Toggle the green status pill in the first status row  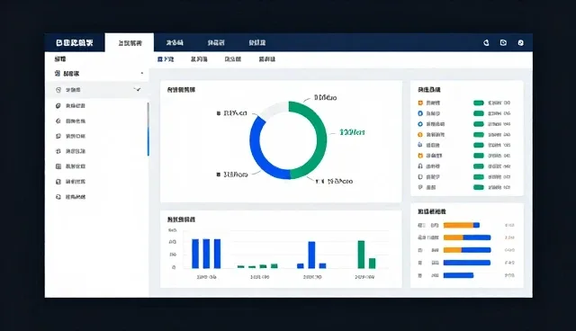479,103
